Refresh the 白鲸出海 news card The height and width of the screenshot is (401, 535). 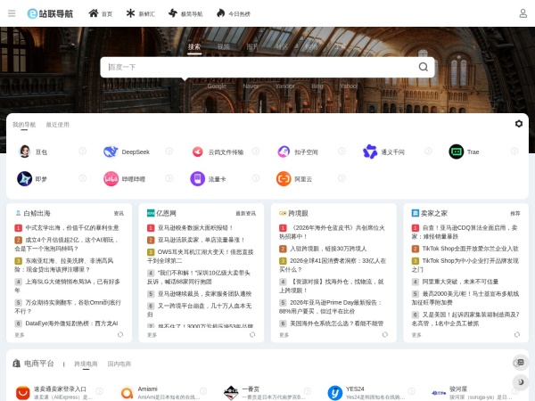(x=120, y=334)
